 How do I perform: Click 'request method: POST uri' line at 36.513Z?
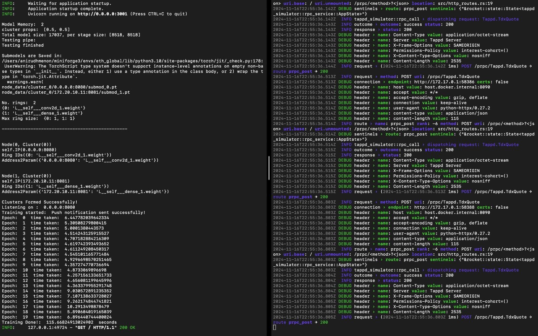[x=376, y=77]
